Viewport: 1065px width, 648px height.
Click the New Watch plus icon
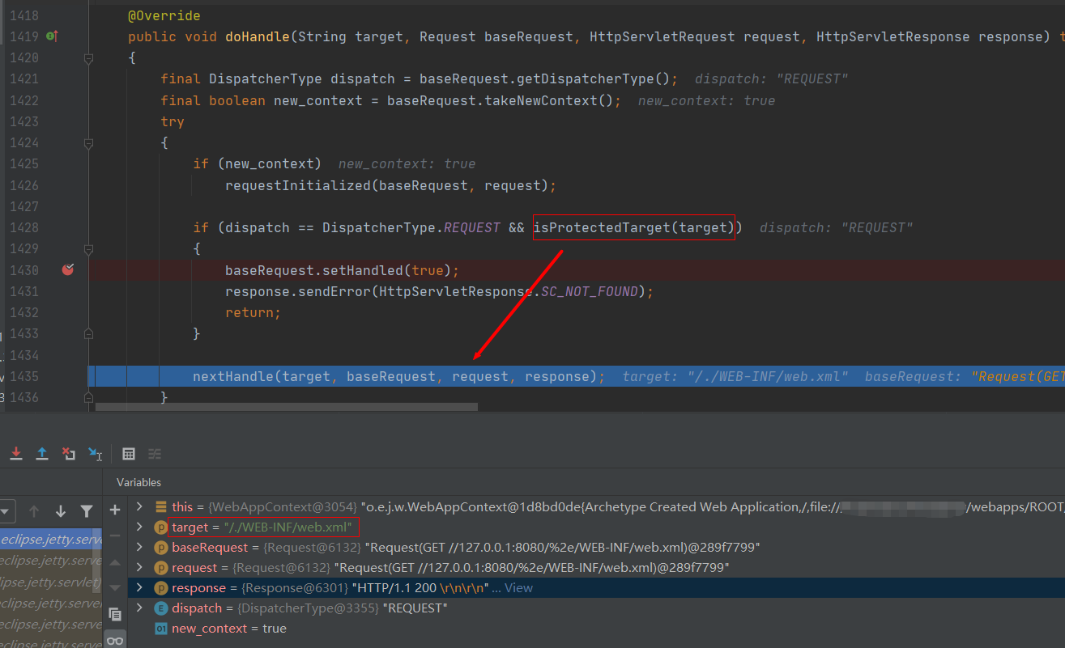click(115, 510)
